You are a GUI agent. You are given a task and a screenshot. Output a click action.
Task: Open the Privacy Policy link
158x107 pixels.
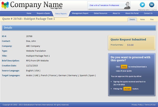pyautogui.click(x=137, y=105)
